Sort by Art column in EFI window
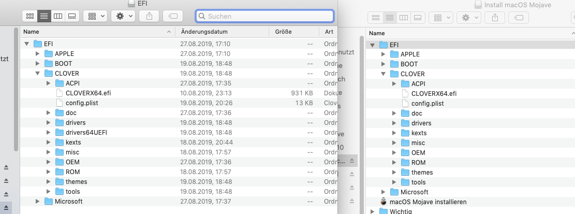The height and width of the screenshot is (214, 575). [329, 32]
